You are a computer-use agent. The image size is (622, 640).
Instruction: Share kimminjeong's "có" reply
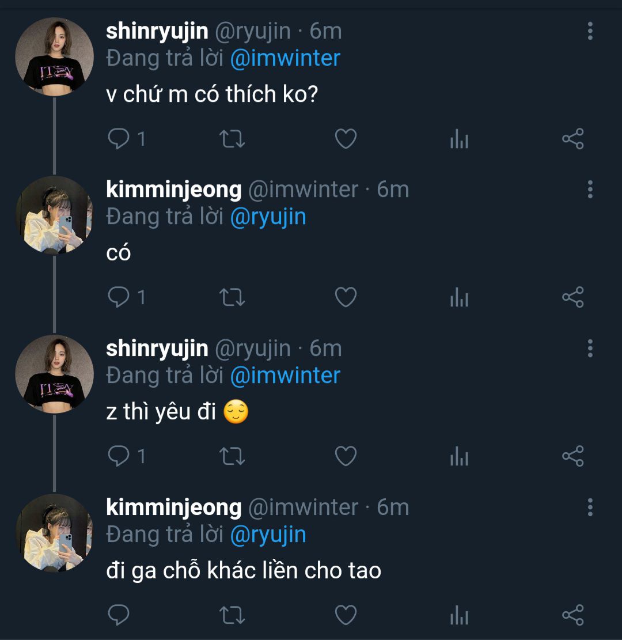pos(572,297)
